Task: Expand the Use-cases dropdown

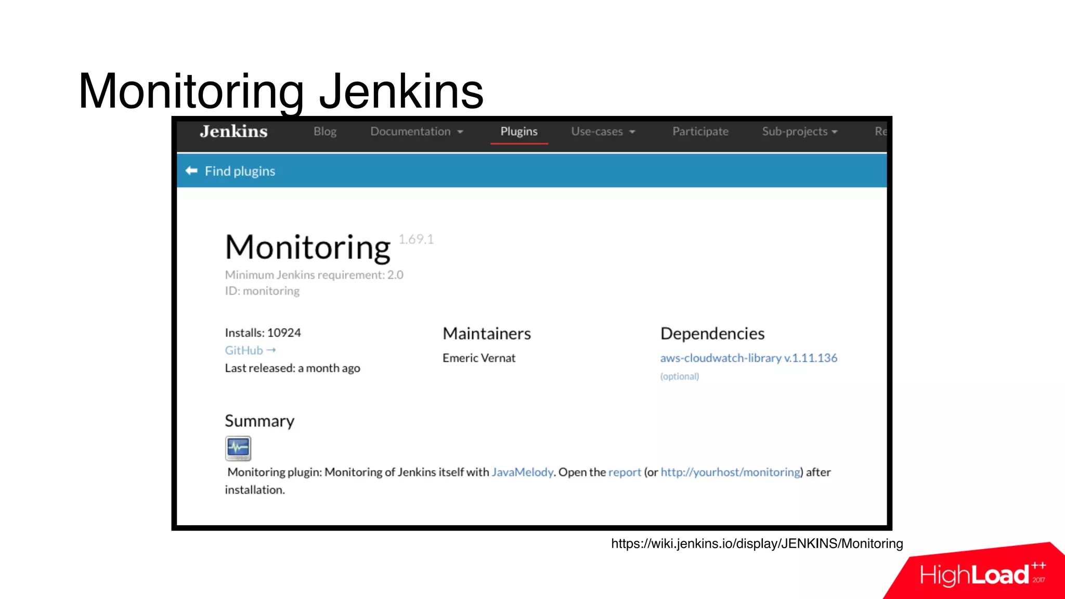Action: pyautogui.click(x=603, y=132)
